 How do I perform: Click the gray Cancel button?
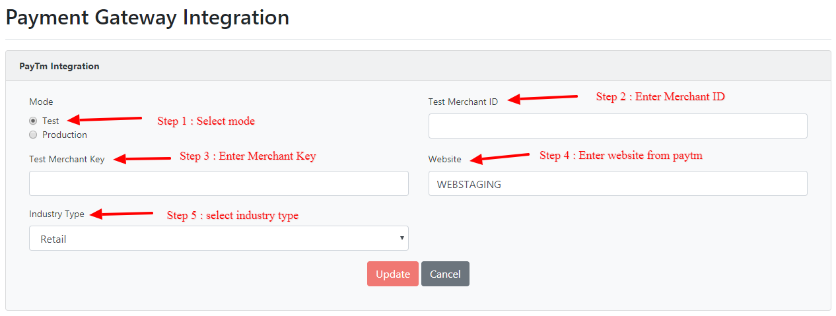point(445,274)
